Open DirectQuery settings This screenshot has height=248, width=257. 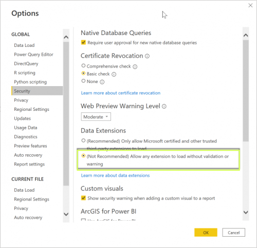26,63
